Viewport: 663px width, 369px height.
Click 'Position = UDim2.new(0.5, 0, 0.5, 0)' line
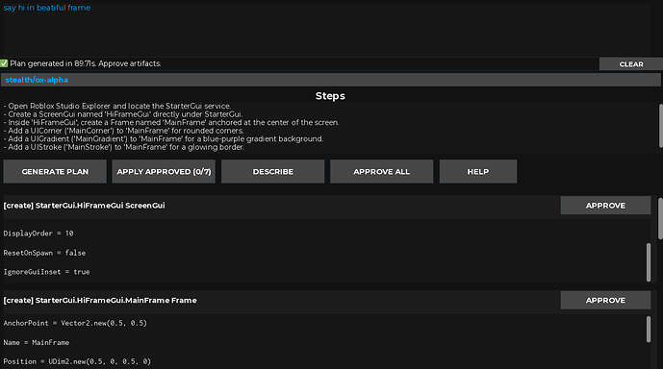[77, 361]
